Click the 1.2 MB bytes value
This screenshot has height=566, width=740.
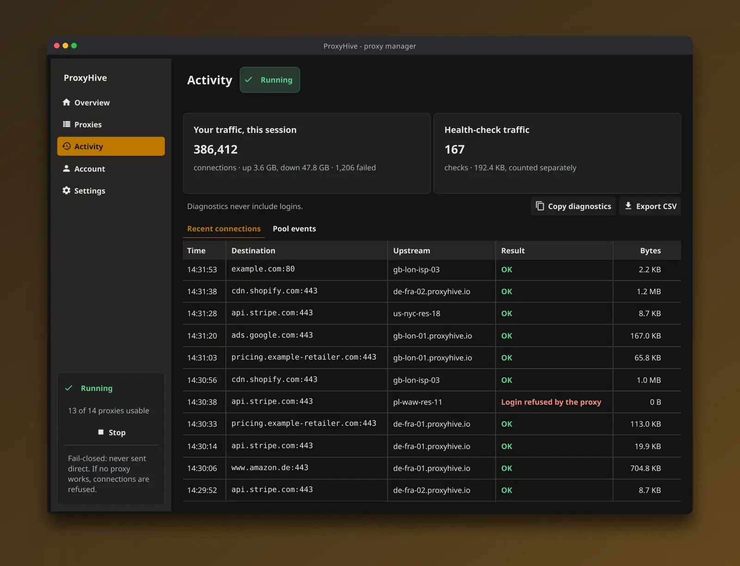coord(649,291)
